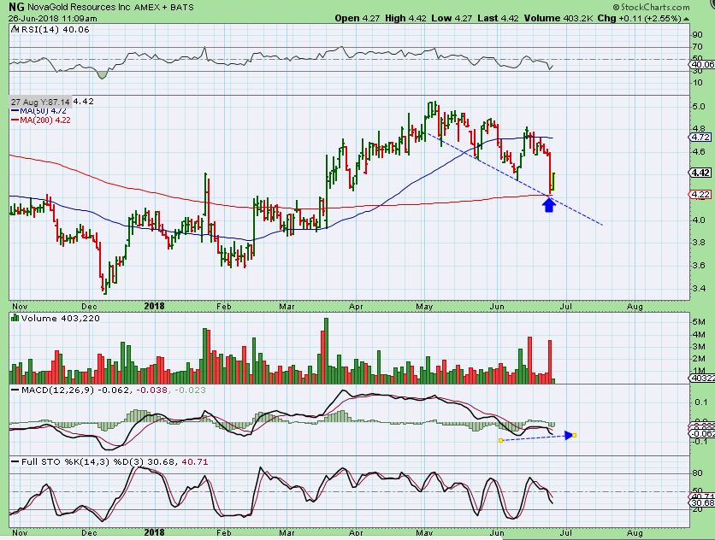Click the 4.22 MA(200) value tag
Viewport: 715px width, 540px height.
[x=701, y=195]
